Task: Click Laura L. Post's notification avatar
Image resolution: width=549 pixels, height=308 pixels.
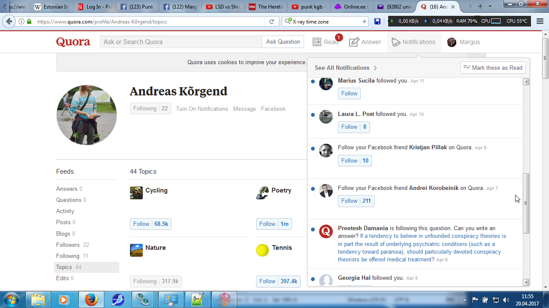Action: click(x=326, y=117)
